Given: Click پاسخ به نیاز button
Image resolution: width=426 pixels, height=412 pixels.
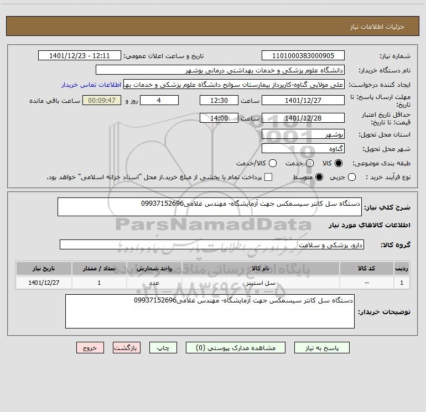Looking at the screenshot, I should click(x=321, y=348).
